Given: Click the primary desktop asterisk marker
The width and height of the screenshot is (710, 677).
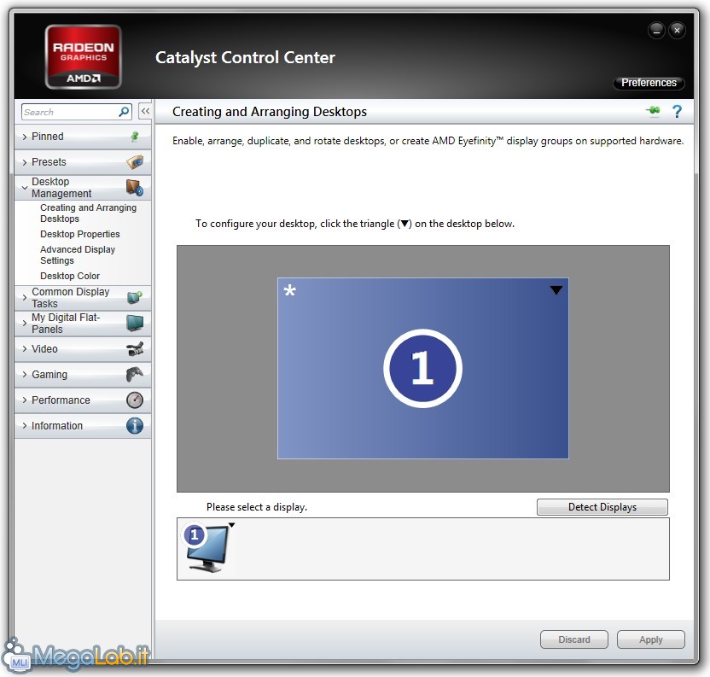Looking at the screenshot, I should pos(290,290).
